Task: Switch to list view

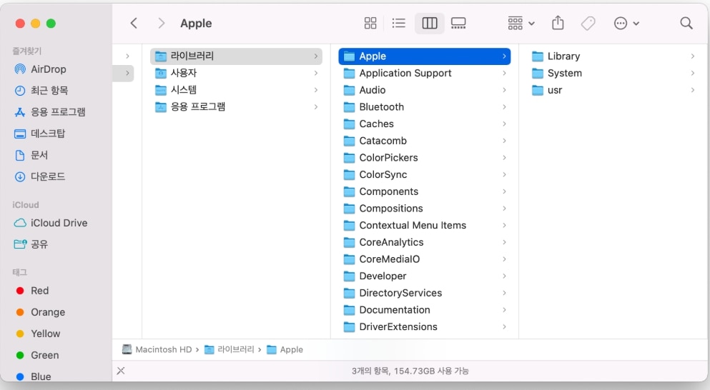Action: coord(398,23)
